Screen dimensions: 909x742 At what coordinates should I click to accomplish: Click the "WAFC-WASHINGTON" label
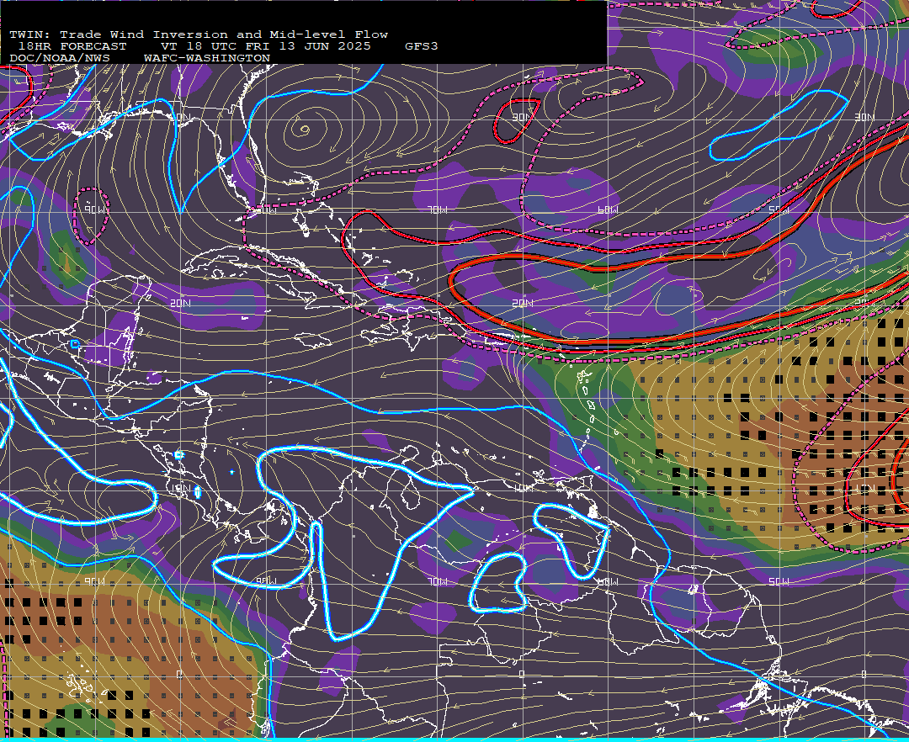[207, 59]
